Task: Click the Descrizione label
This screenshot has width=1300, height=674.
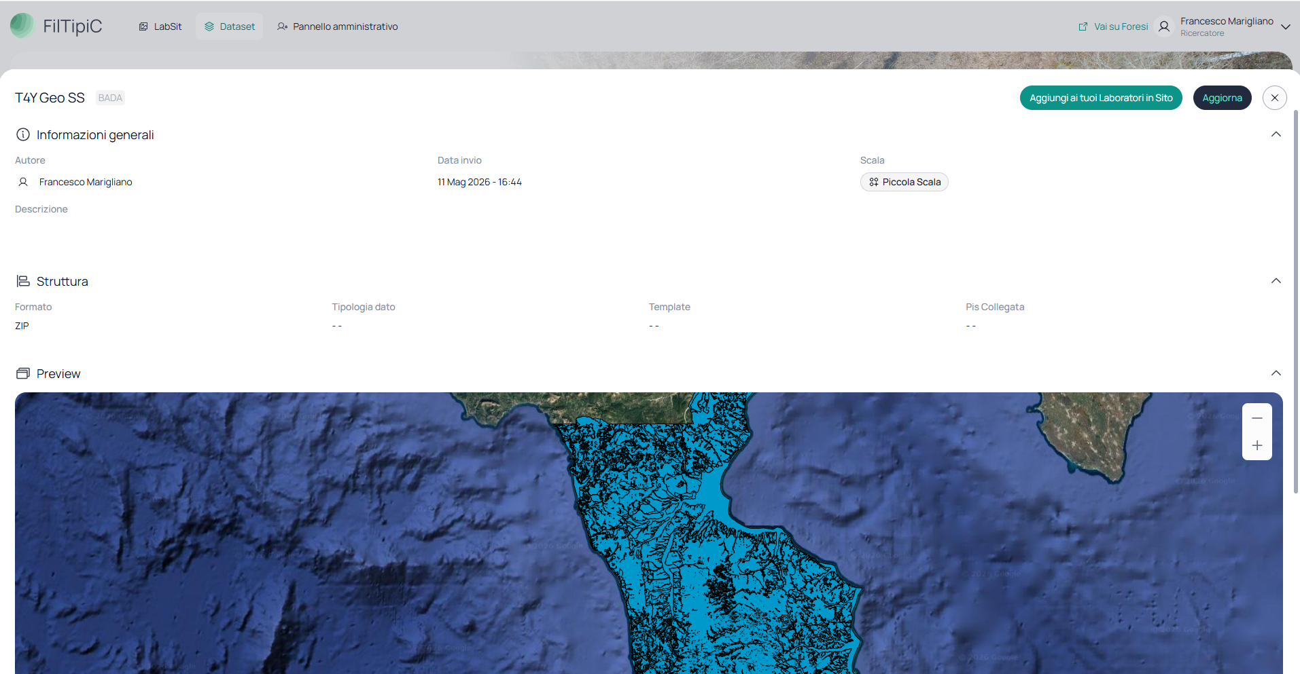Action: [x=41, y=209]
